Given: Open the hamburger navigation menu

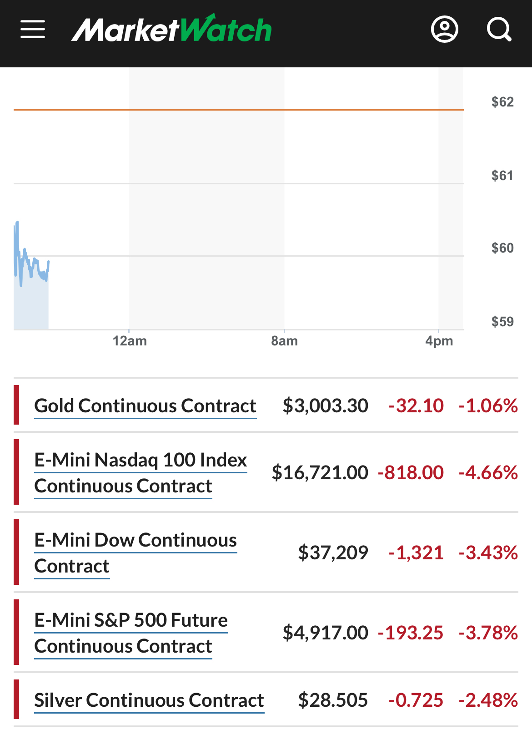Looking at the screenshot, I should coord(33,30).
